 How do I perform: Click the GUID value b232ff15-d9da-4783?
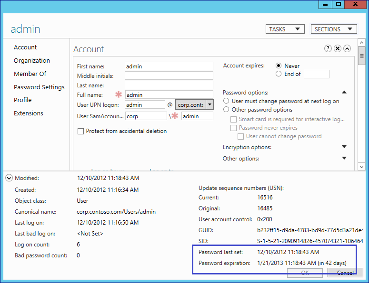[310, 230]
